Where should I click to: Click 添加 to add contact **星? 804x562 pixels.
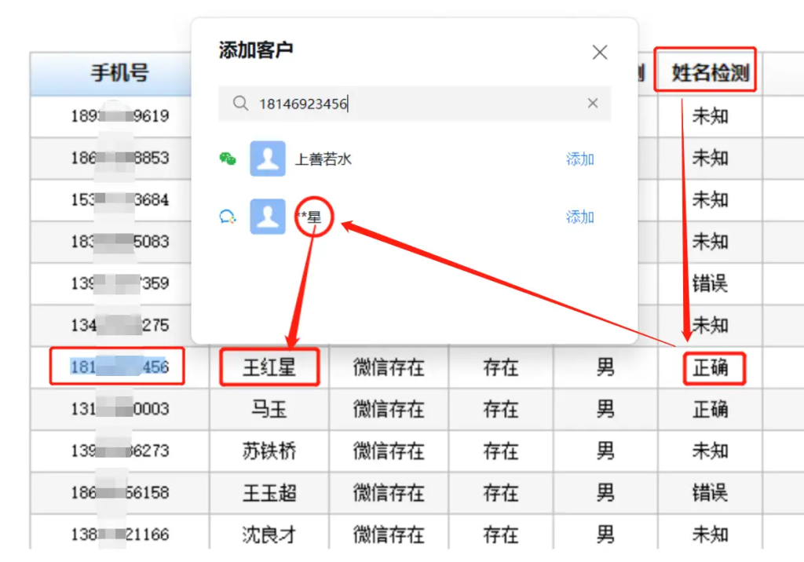(579, 217)
